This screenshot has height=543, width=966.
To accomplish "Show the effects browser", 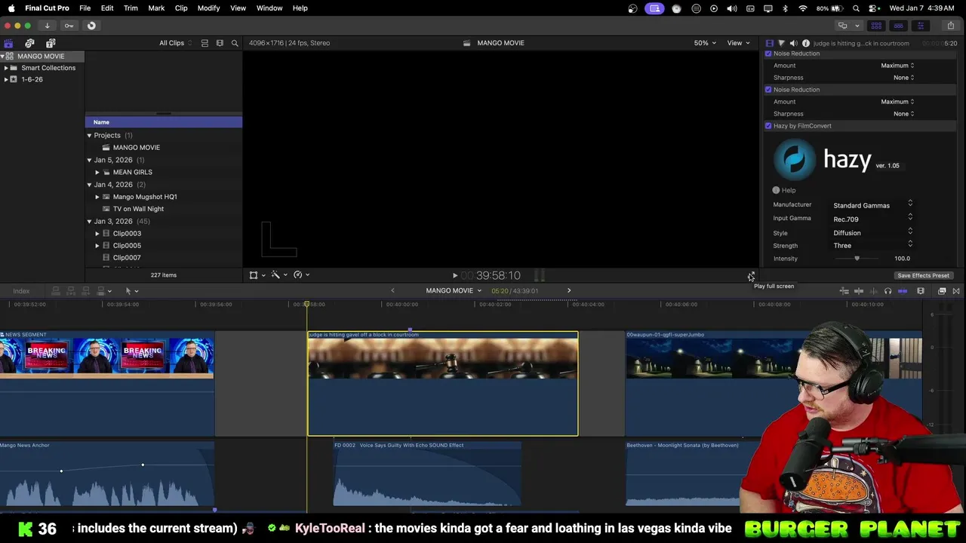I will pos(942,291).
